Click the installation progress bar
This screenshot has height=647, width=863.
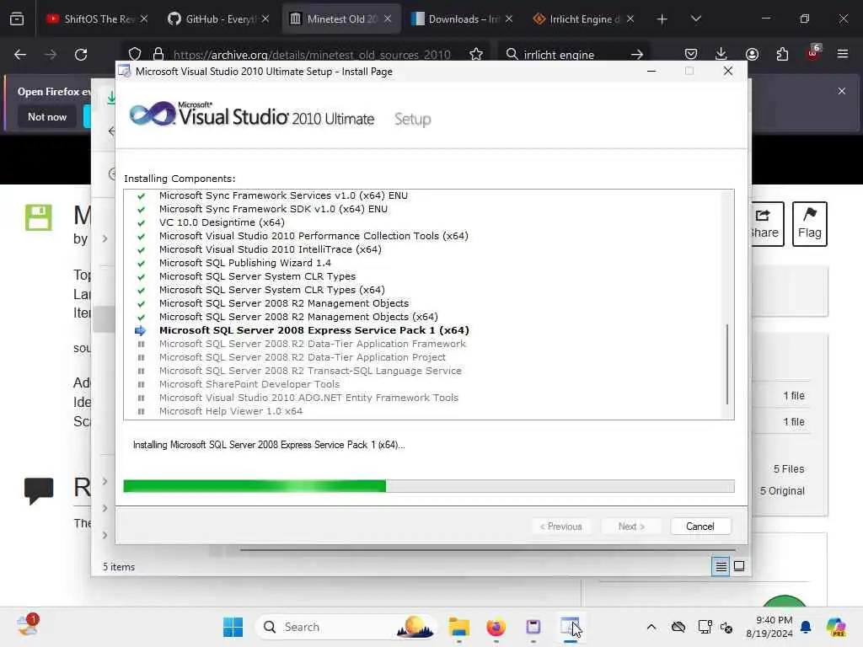click(429, 486)
